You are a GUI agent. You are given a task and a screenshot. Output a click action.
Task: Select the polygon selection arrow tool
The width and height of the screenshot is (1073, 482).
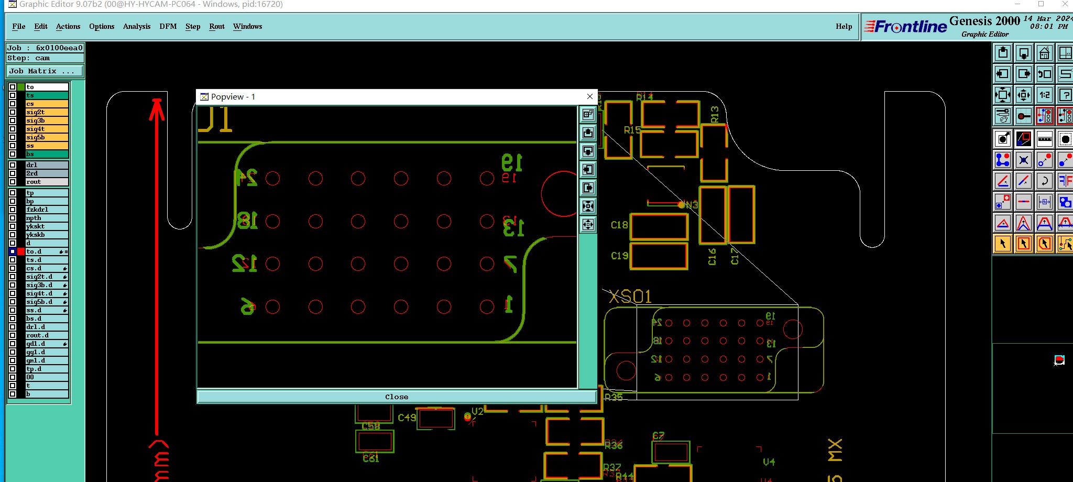point(1045,244)
